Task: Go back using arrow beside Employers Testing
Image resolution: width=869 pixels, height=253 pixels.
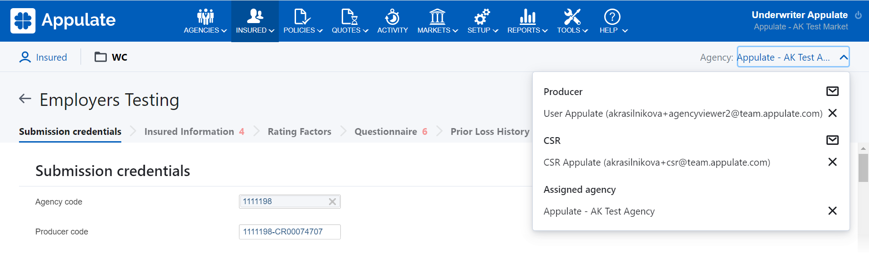Action: click(x=25, y=99)
